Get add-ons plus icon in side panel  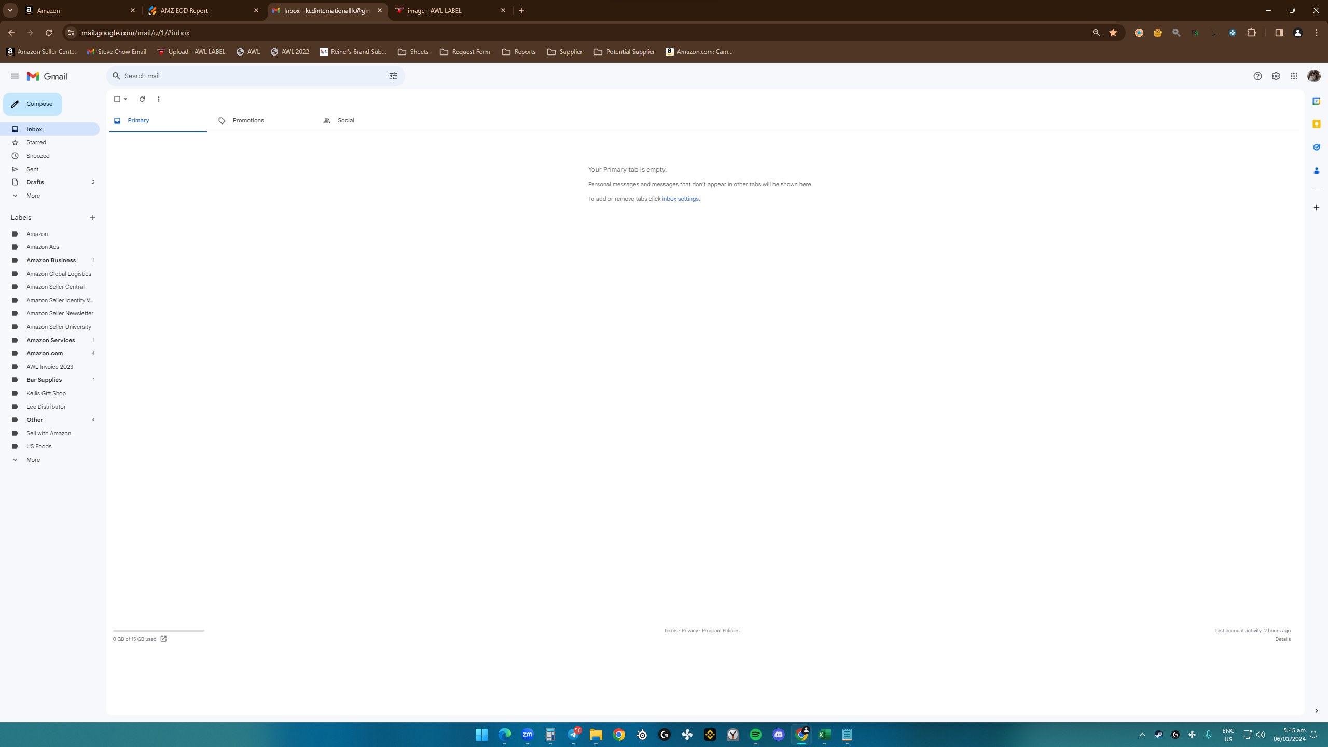[1316, 208]
